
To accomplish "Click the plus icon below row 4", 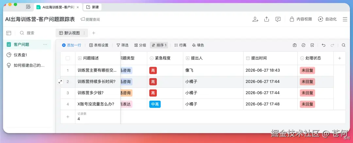I will (x=68, y=117).
